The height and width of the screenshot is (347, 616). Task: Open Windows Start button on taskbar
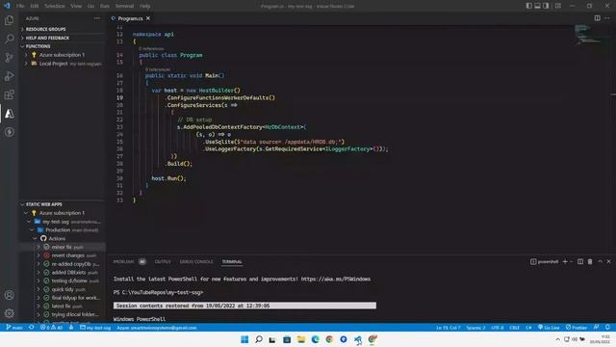tap(244, 339)
